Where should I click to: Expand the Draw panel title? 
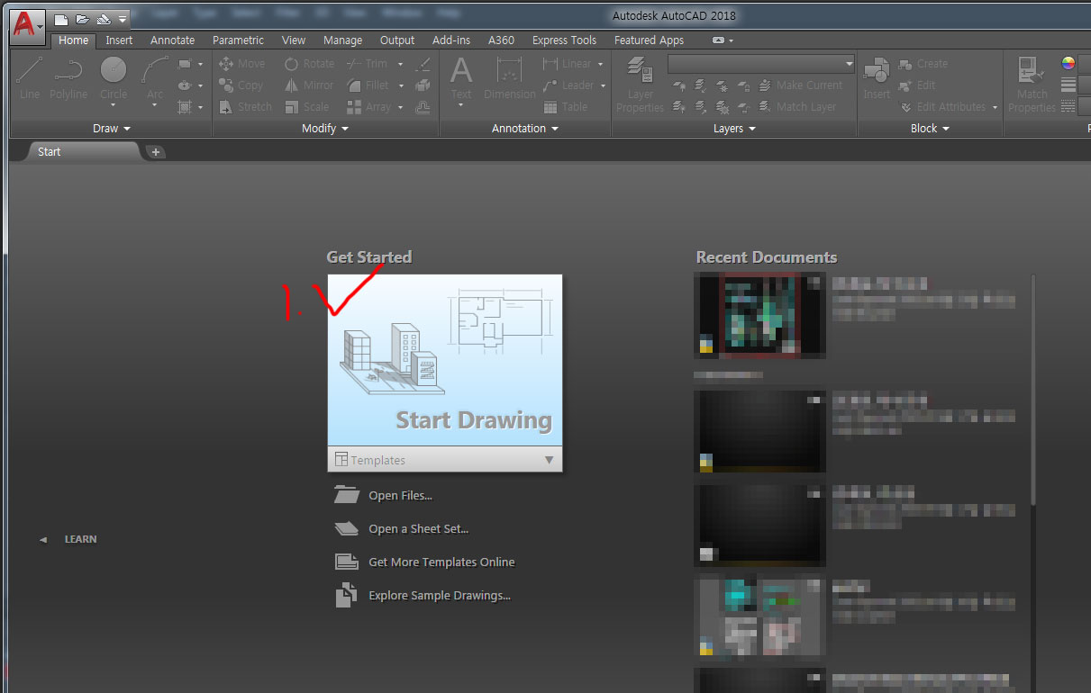point(112,129)
